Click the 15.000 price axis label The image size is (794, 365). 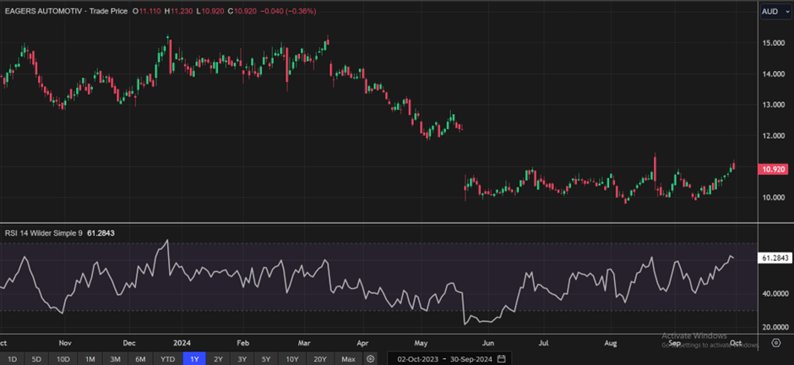click(775, 43)
